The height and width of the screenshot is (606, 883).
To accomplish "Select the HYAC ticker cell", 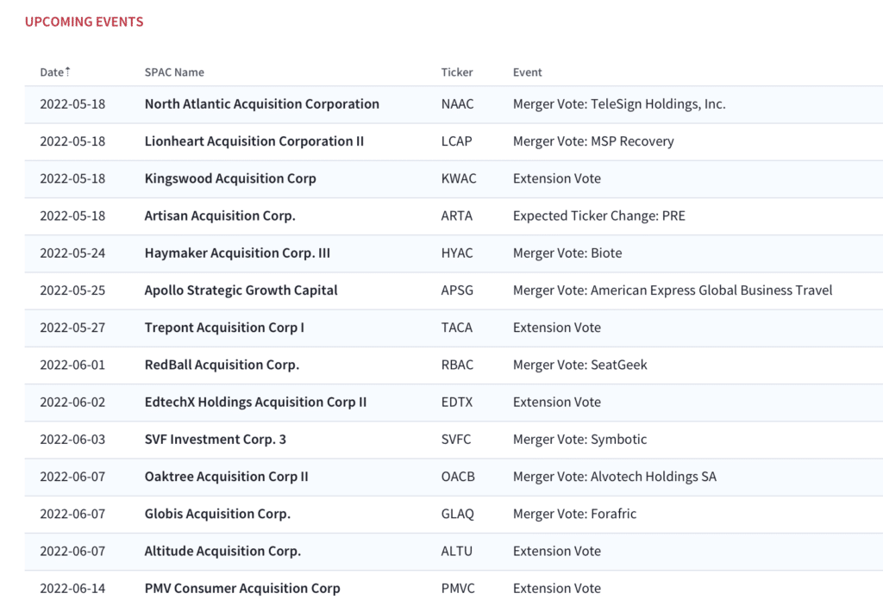I will [457, 253].
